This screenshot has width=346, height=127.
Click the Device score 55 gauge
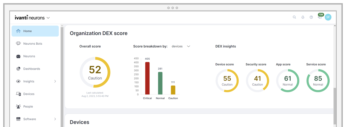[x=227, y=81]
